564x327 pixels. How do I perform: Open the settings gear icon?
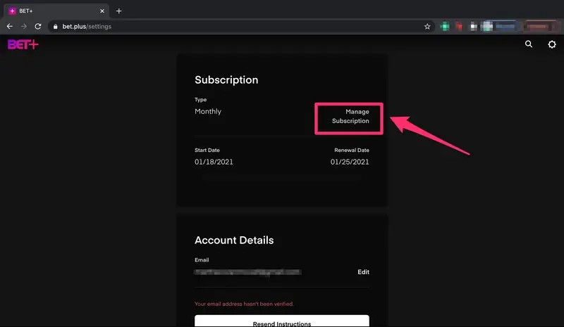(x=552, y=44)
